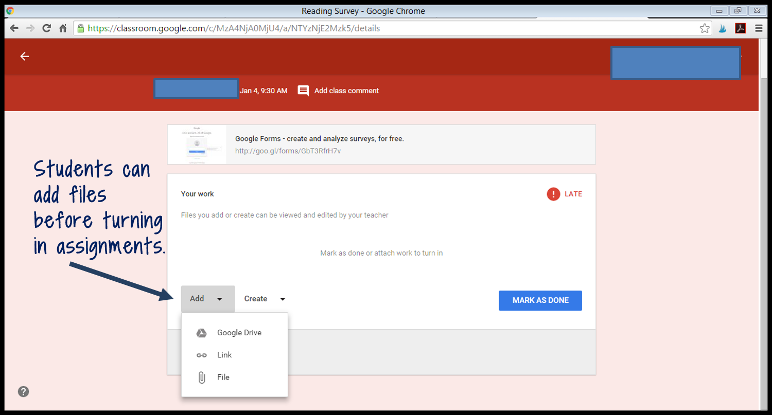772x415 pixels.
Task: Toggle the bookmark star for this page
Action: tap(704, 28)
